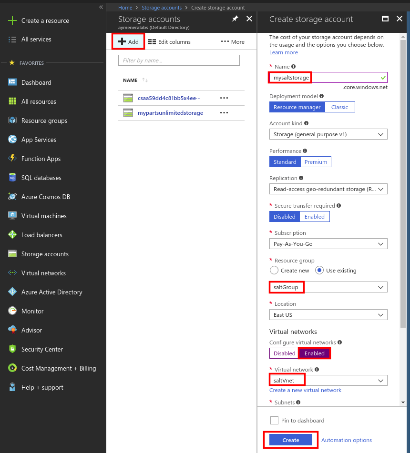Click the Create button
Screen dimensions: 410x453
click(290, 440)
